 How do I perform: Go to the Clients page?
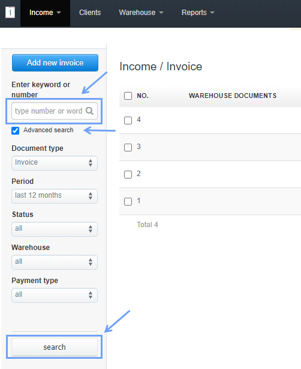(90, 13)
